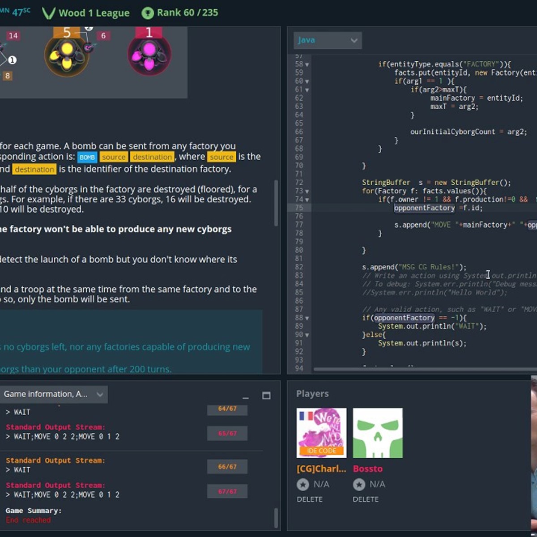The width and height of the screenshot is (537, 537).
Task: Open the Game information dropdown
Action: coord(54,394)
